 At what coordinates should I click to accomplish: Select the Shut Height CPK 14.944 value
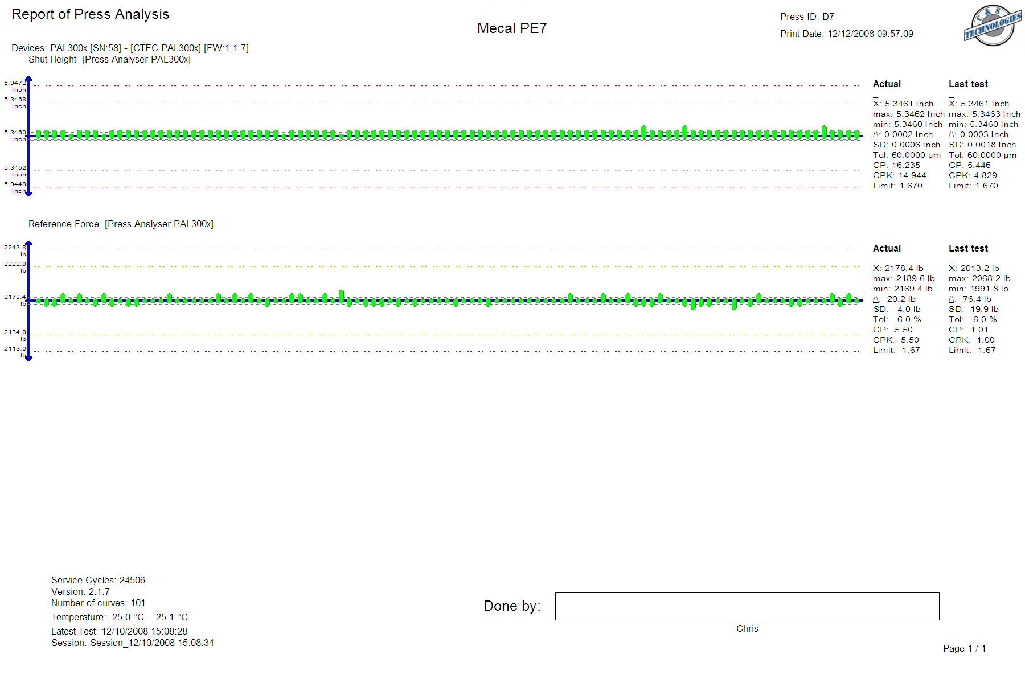pyautogui.click(x=899, y=176)
